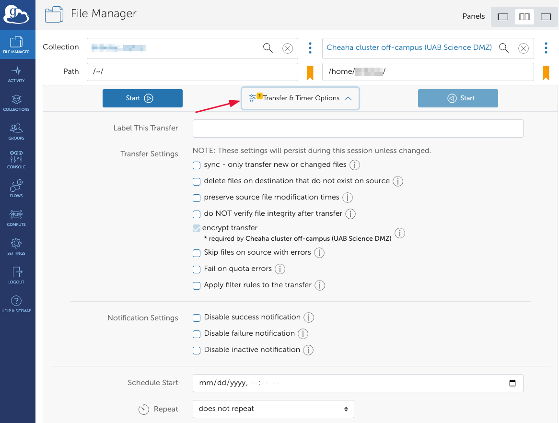The height and width of the screenshot is (423, 559).
Task: Open the Repeat dropdown
Action: point(273,409)
